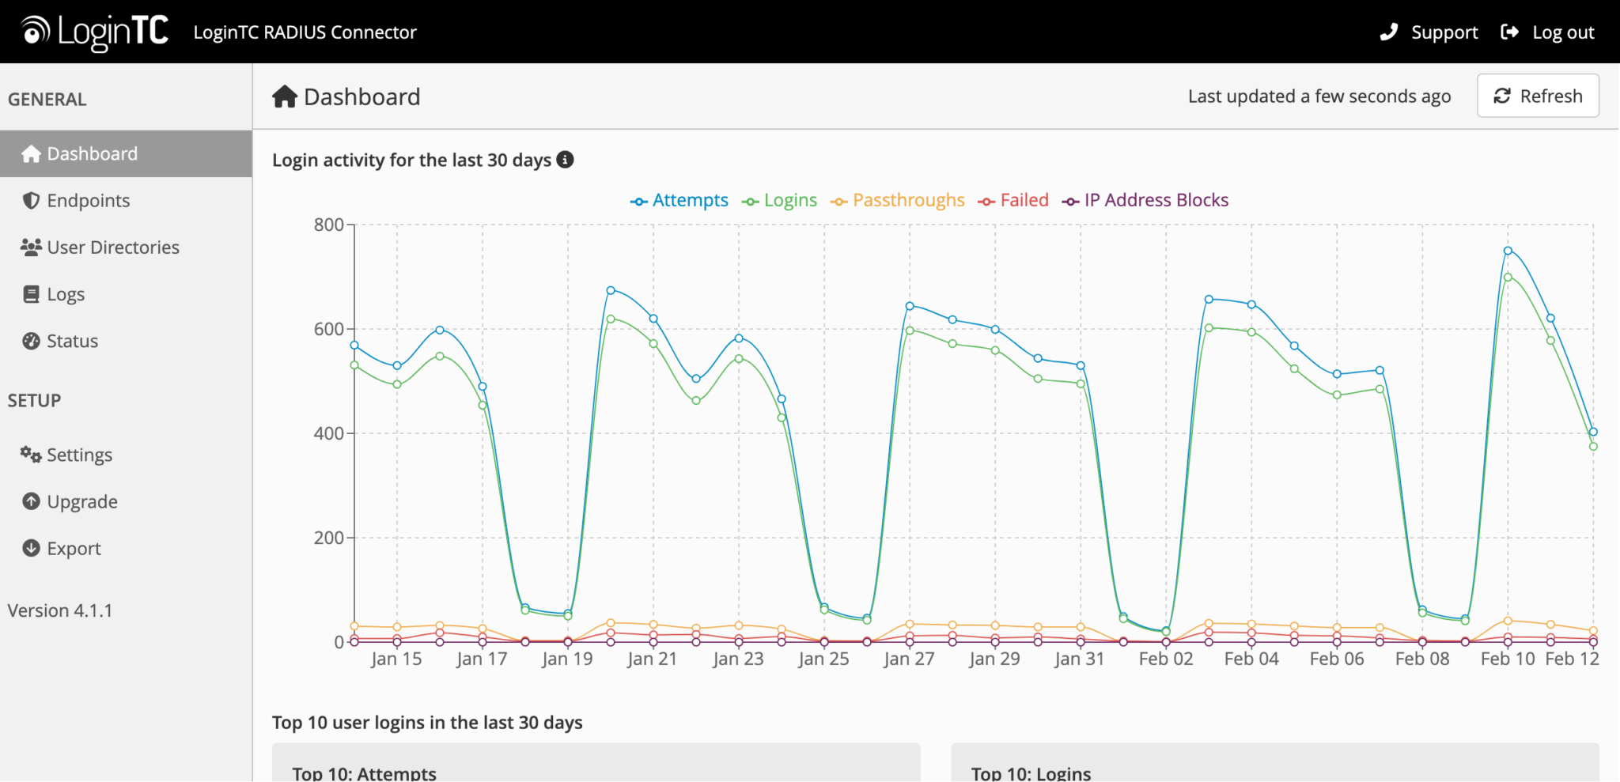Select Dashboard in the sidebar menu
1620x782 pixels.
tap(93, 153)
